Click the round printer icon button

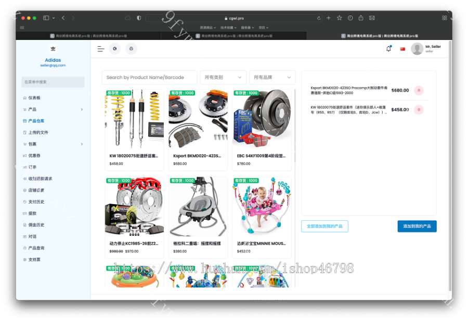tap(131, 49)
